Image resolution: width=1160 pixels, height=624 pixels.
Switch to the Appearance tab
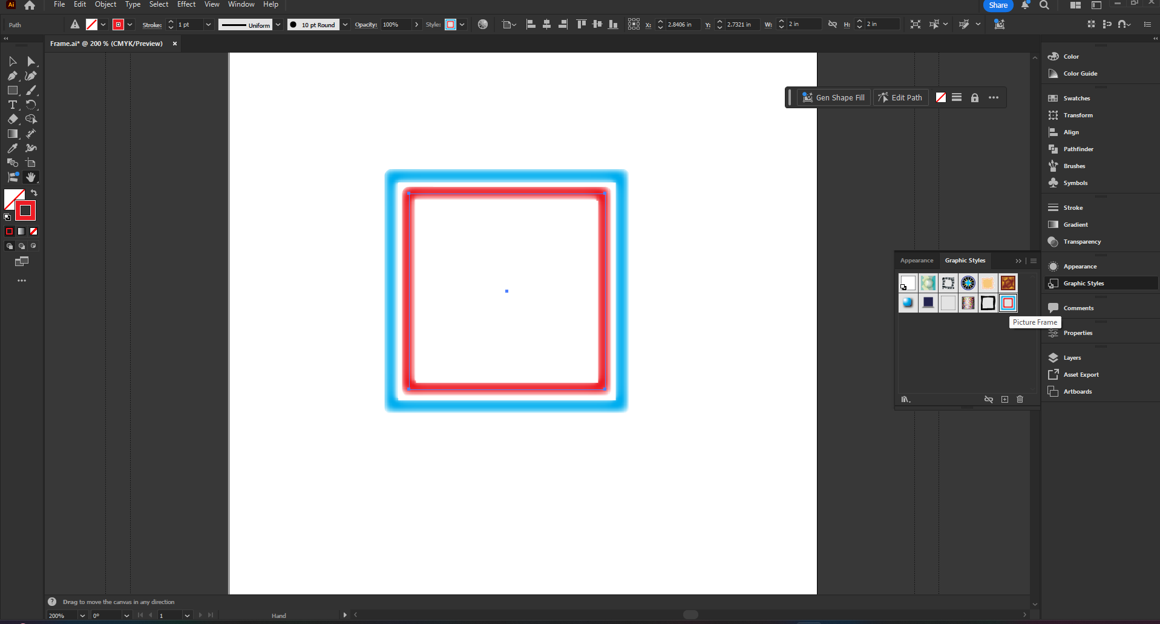(916, 261)
